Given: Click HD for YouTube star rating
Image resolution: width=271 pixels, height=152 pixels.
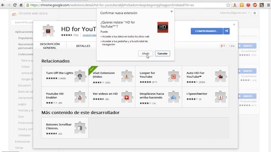Looking at the screenshot, I should coord(66,35).
